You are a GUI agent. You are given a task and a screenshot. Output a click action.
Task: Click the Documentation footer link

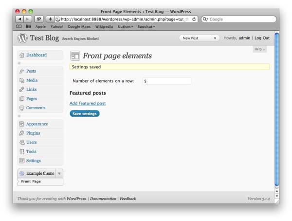tap(103, 199)
